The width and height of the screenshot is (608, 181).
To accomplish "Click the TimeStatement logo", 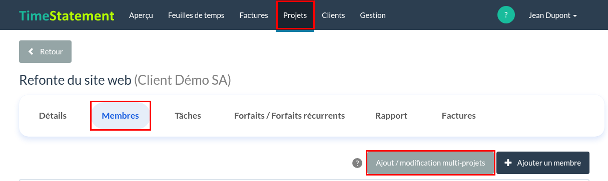I will pyautogui.click(x=67, y=15).
